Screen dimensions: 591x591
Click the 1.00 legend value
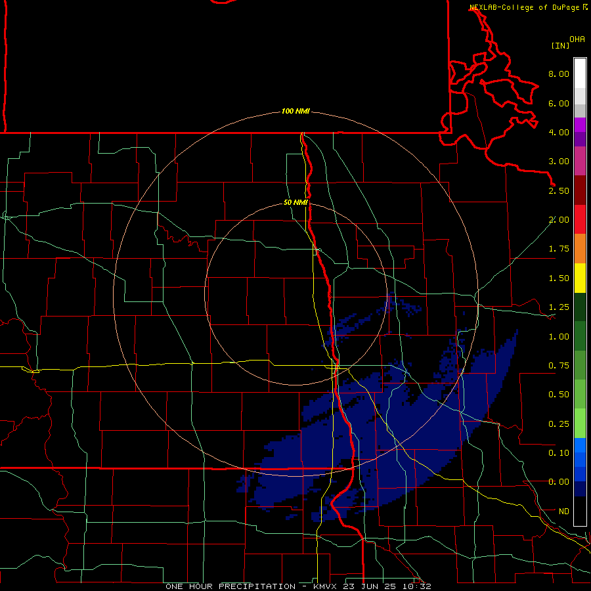[x=559, y=337]
